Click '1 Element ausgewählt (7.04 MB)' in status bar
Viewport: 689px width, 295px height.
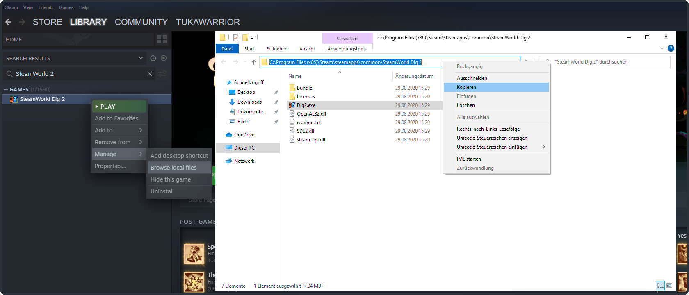tap(288, 286)
